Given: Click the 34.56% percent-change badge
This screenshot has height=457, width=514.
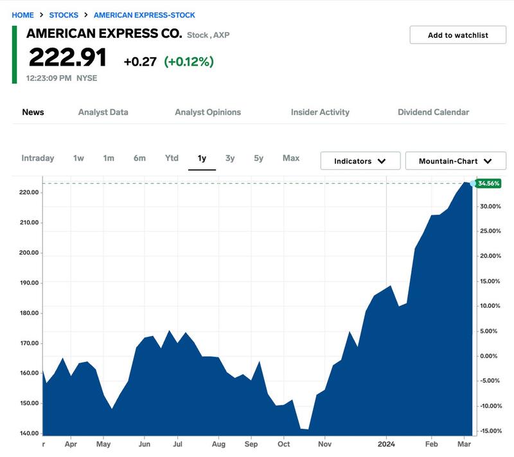Looking at the screenshot, I should coord(488,183).
